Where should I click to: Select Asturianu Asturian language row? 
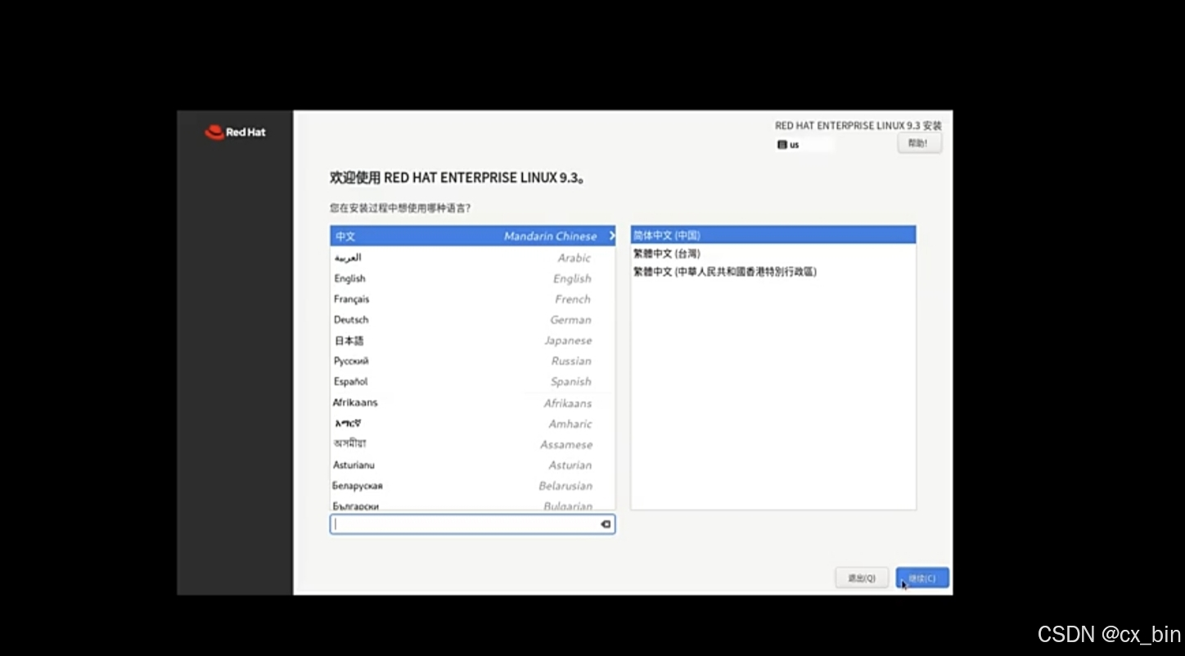click(x=473, y=465)
